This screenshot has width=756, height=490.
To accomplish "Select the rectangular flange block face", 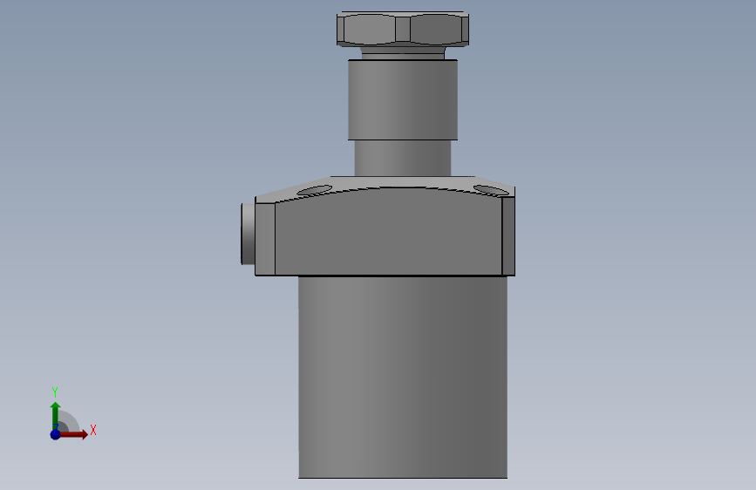I will (x=388, y=233).
